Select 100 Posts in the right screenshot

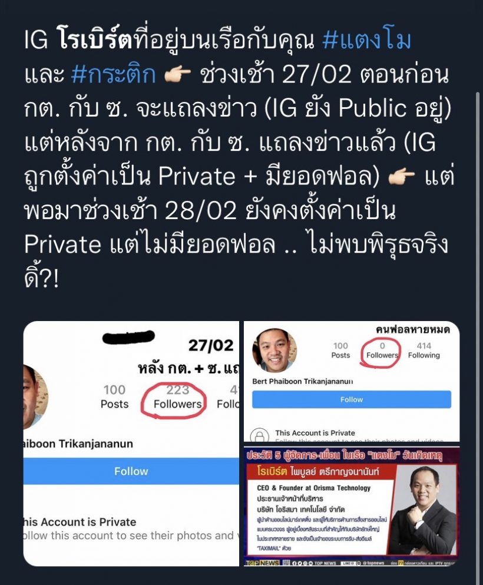pos(340,351)
